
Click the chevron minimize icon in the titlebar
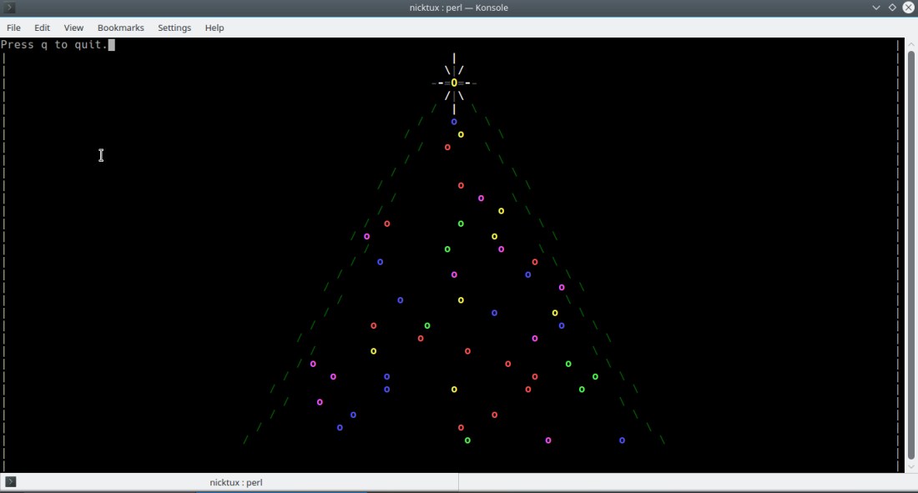point(875,8)
